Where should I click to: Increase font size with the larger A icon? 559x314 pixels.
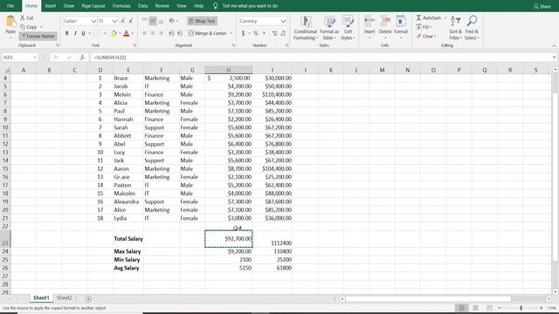122,21
